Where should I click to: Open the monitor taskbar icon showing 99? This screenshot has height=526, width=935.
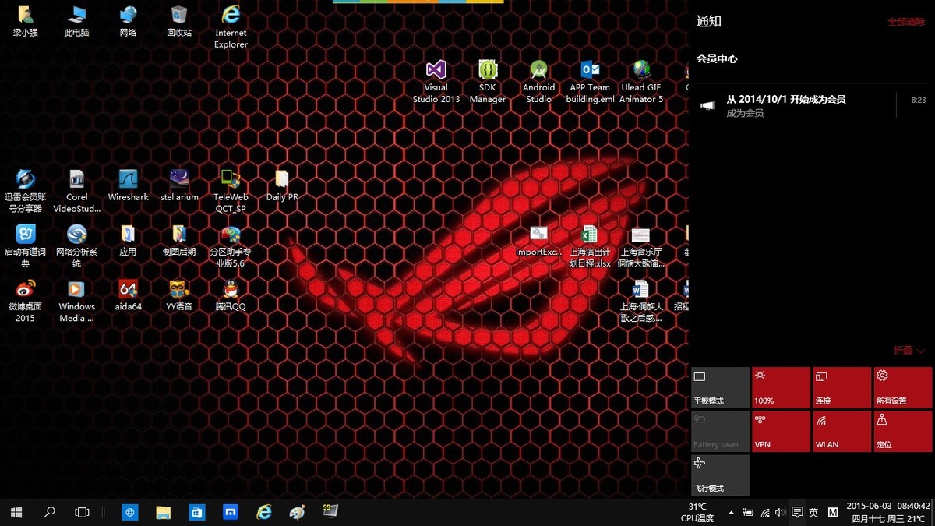click(x=330, y=512)
